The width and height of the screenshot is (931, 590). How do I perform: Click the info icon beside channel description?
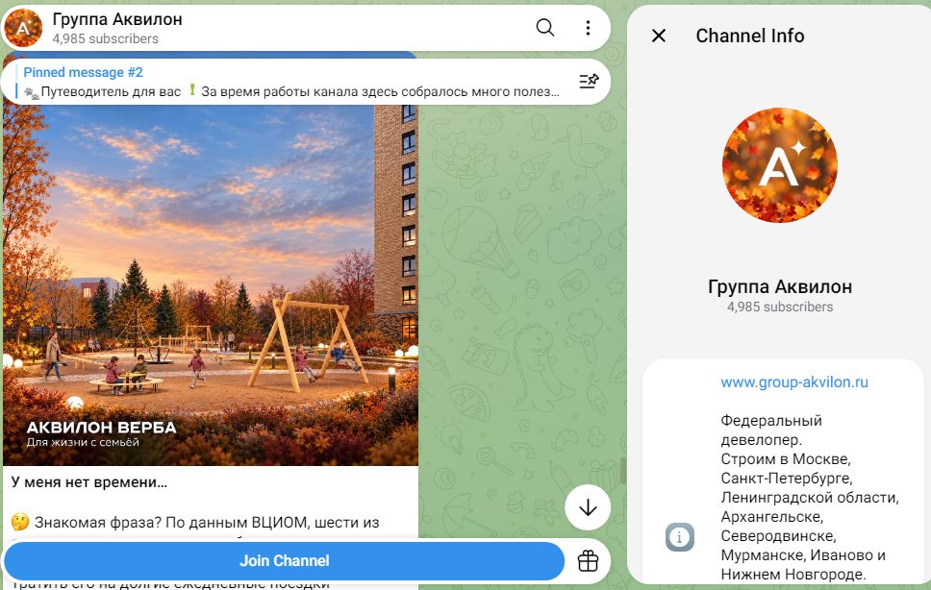(x=679, y=537)
